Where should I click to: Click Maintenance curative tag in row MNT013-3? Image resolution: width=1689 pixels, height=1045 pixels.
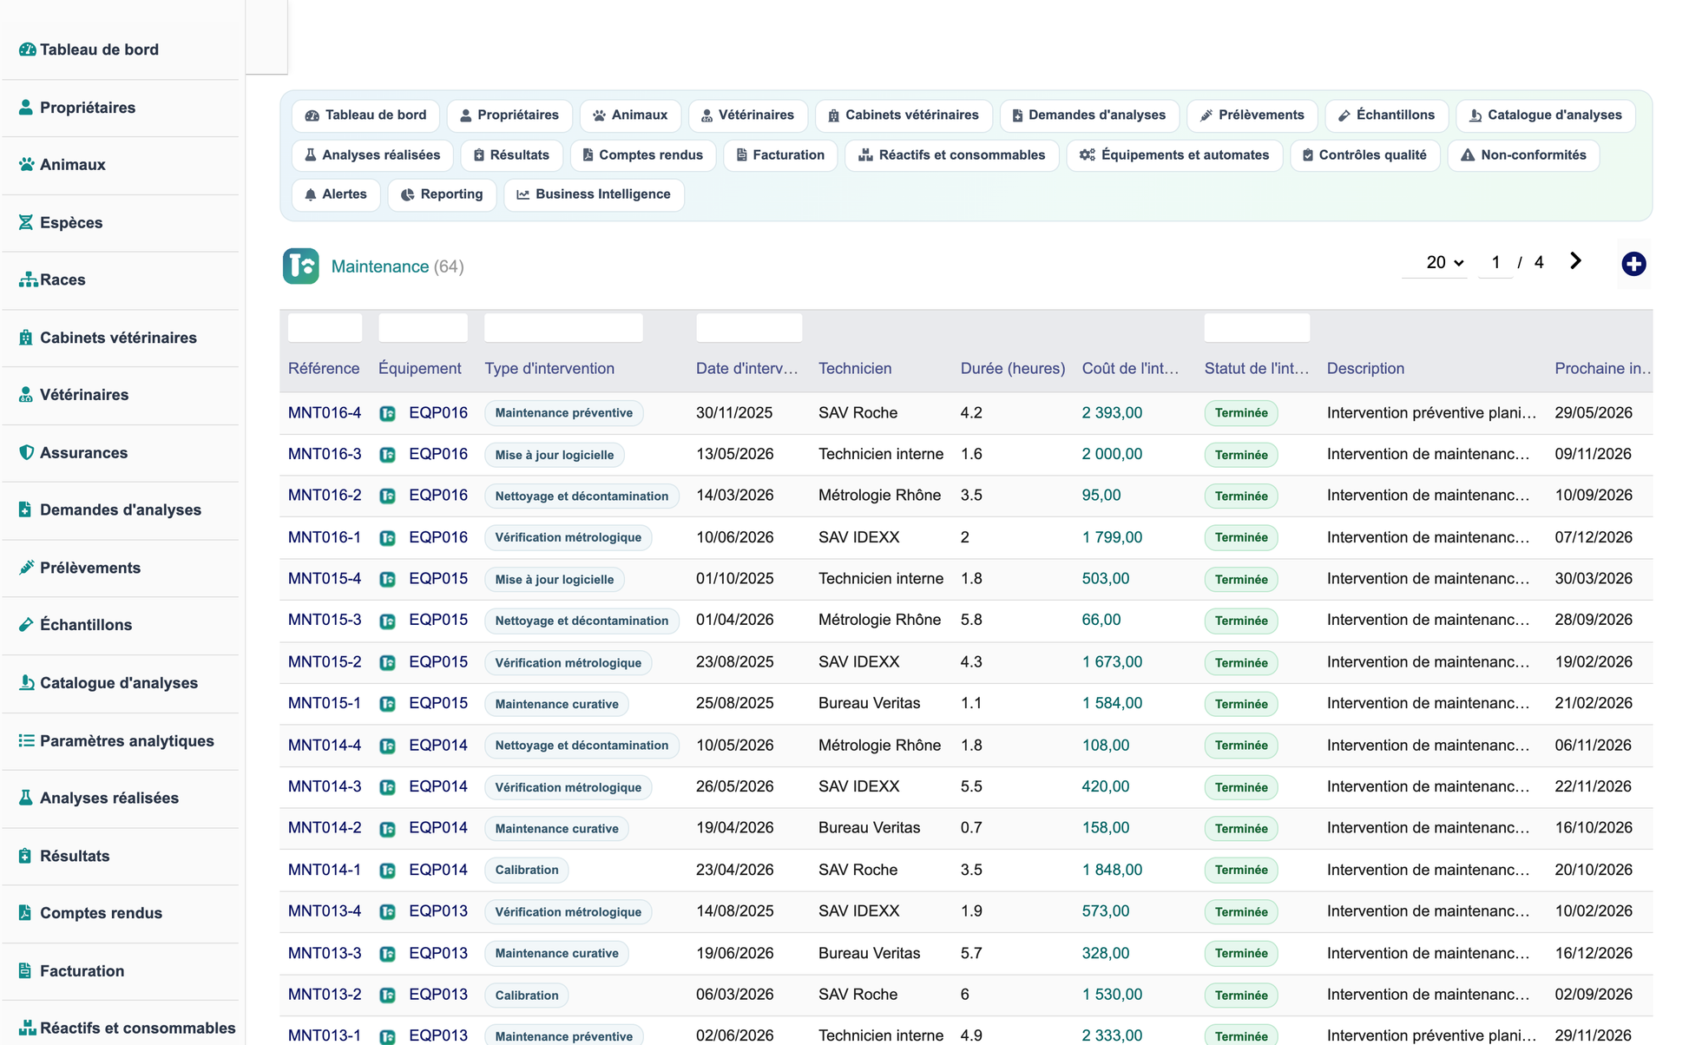coord(556,953)
